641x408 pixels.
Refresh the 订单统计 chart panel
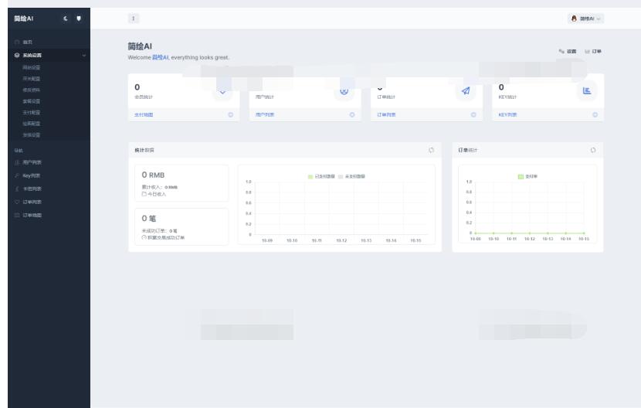[x=593, y=150]
